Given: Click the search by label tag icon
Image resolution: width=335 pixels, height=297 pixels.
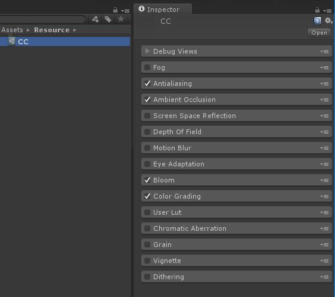Looking at the screenshot, I should pos(108,19).
